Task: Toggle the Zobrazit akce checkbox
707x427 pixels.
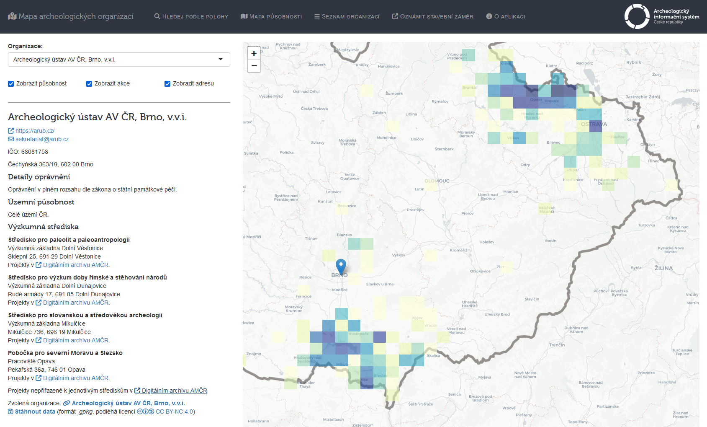Action: [89, 84]
